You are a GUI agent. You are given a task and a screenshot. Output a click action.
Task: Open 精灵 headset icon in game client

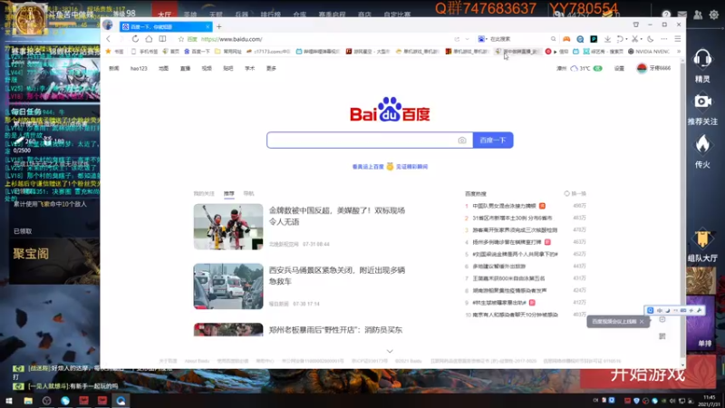tap(702, 60)
